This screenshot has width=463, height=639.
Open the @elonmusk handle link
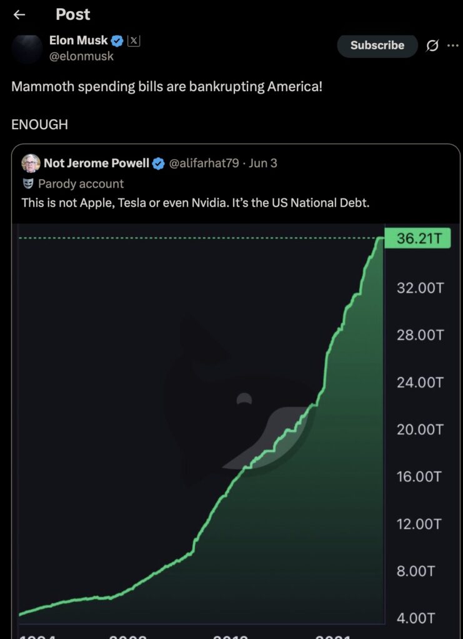click(x=81, y=56)
